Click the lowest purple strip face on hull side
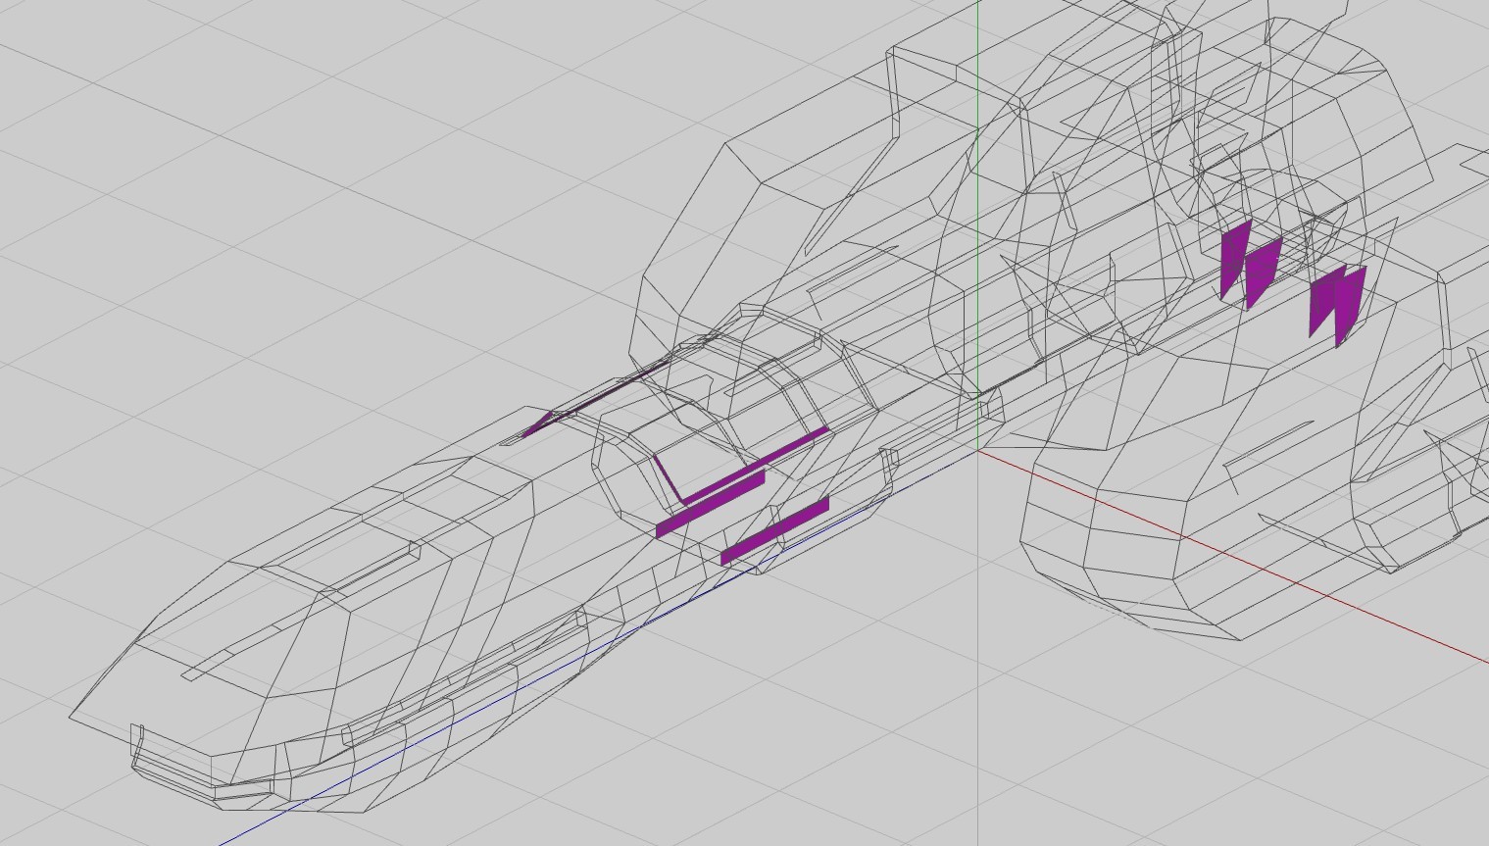 [775, 531]
